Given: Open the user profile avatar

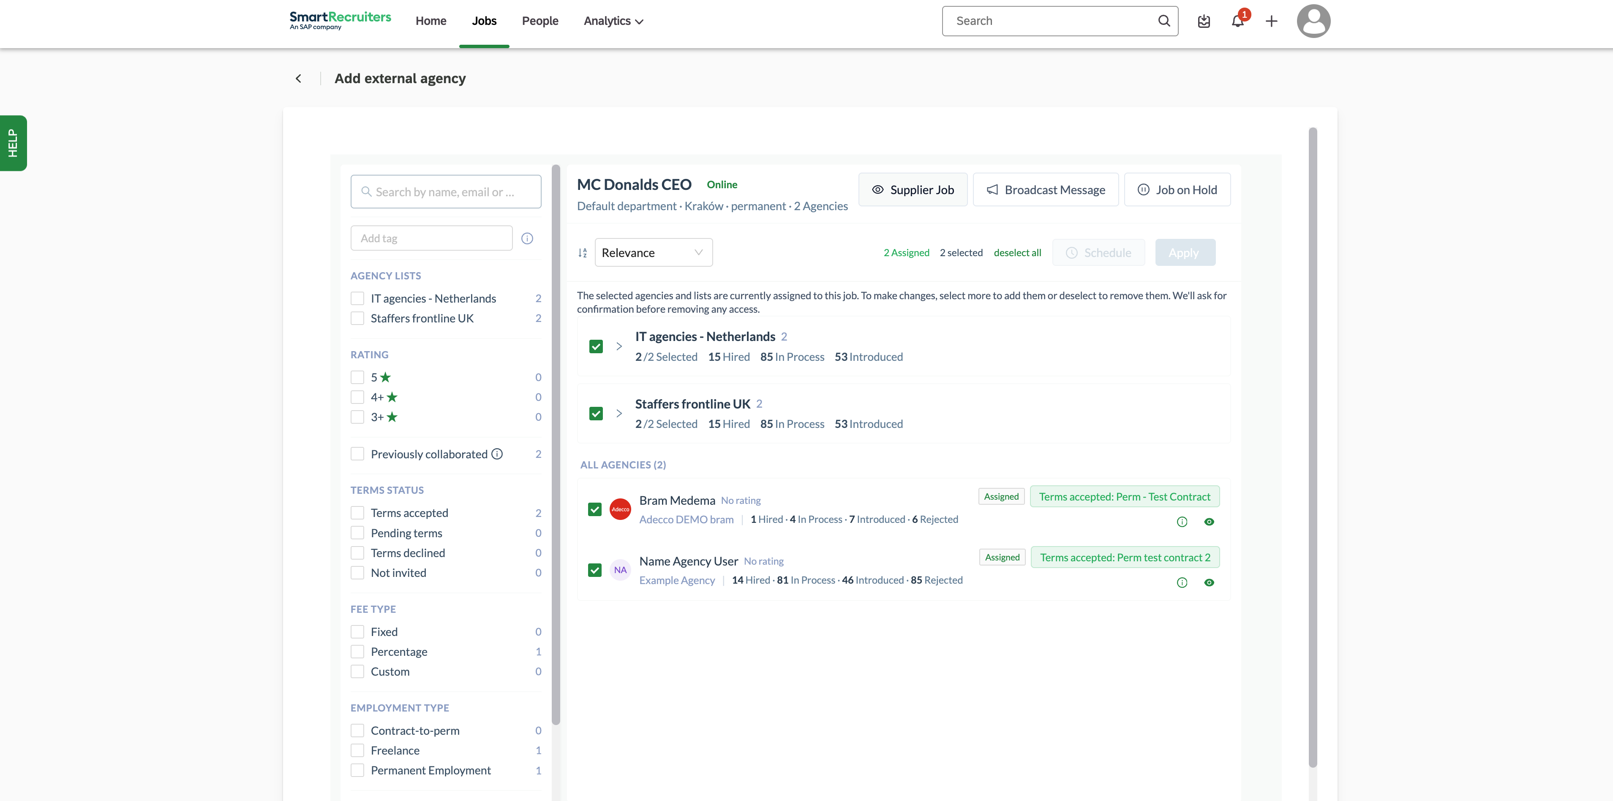Looking at the screenshot, I should point(1313,21).
